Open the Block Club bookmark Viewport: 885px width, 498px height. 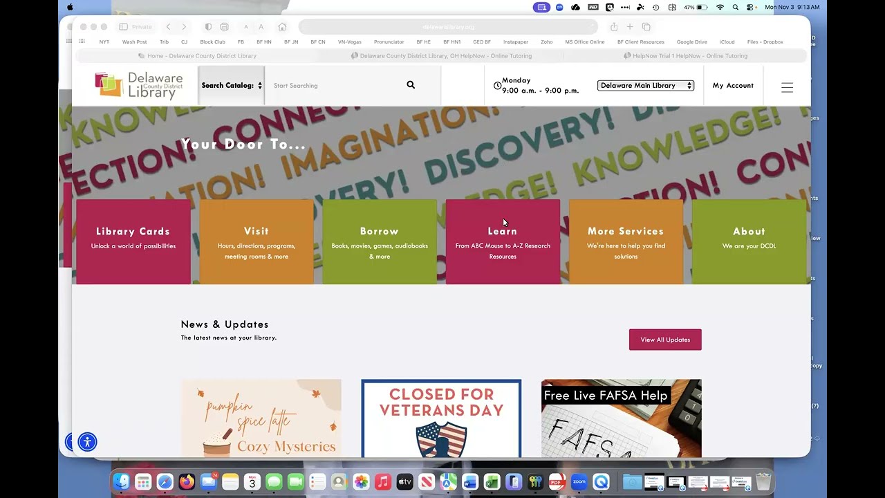[x=212, y=41]
